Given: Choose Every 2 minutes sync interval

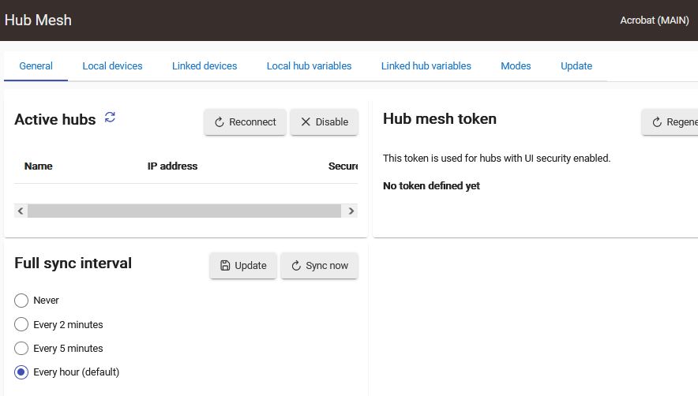Looking at the screenshot, I should click(x=22, y=324).
